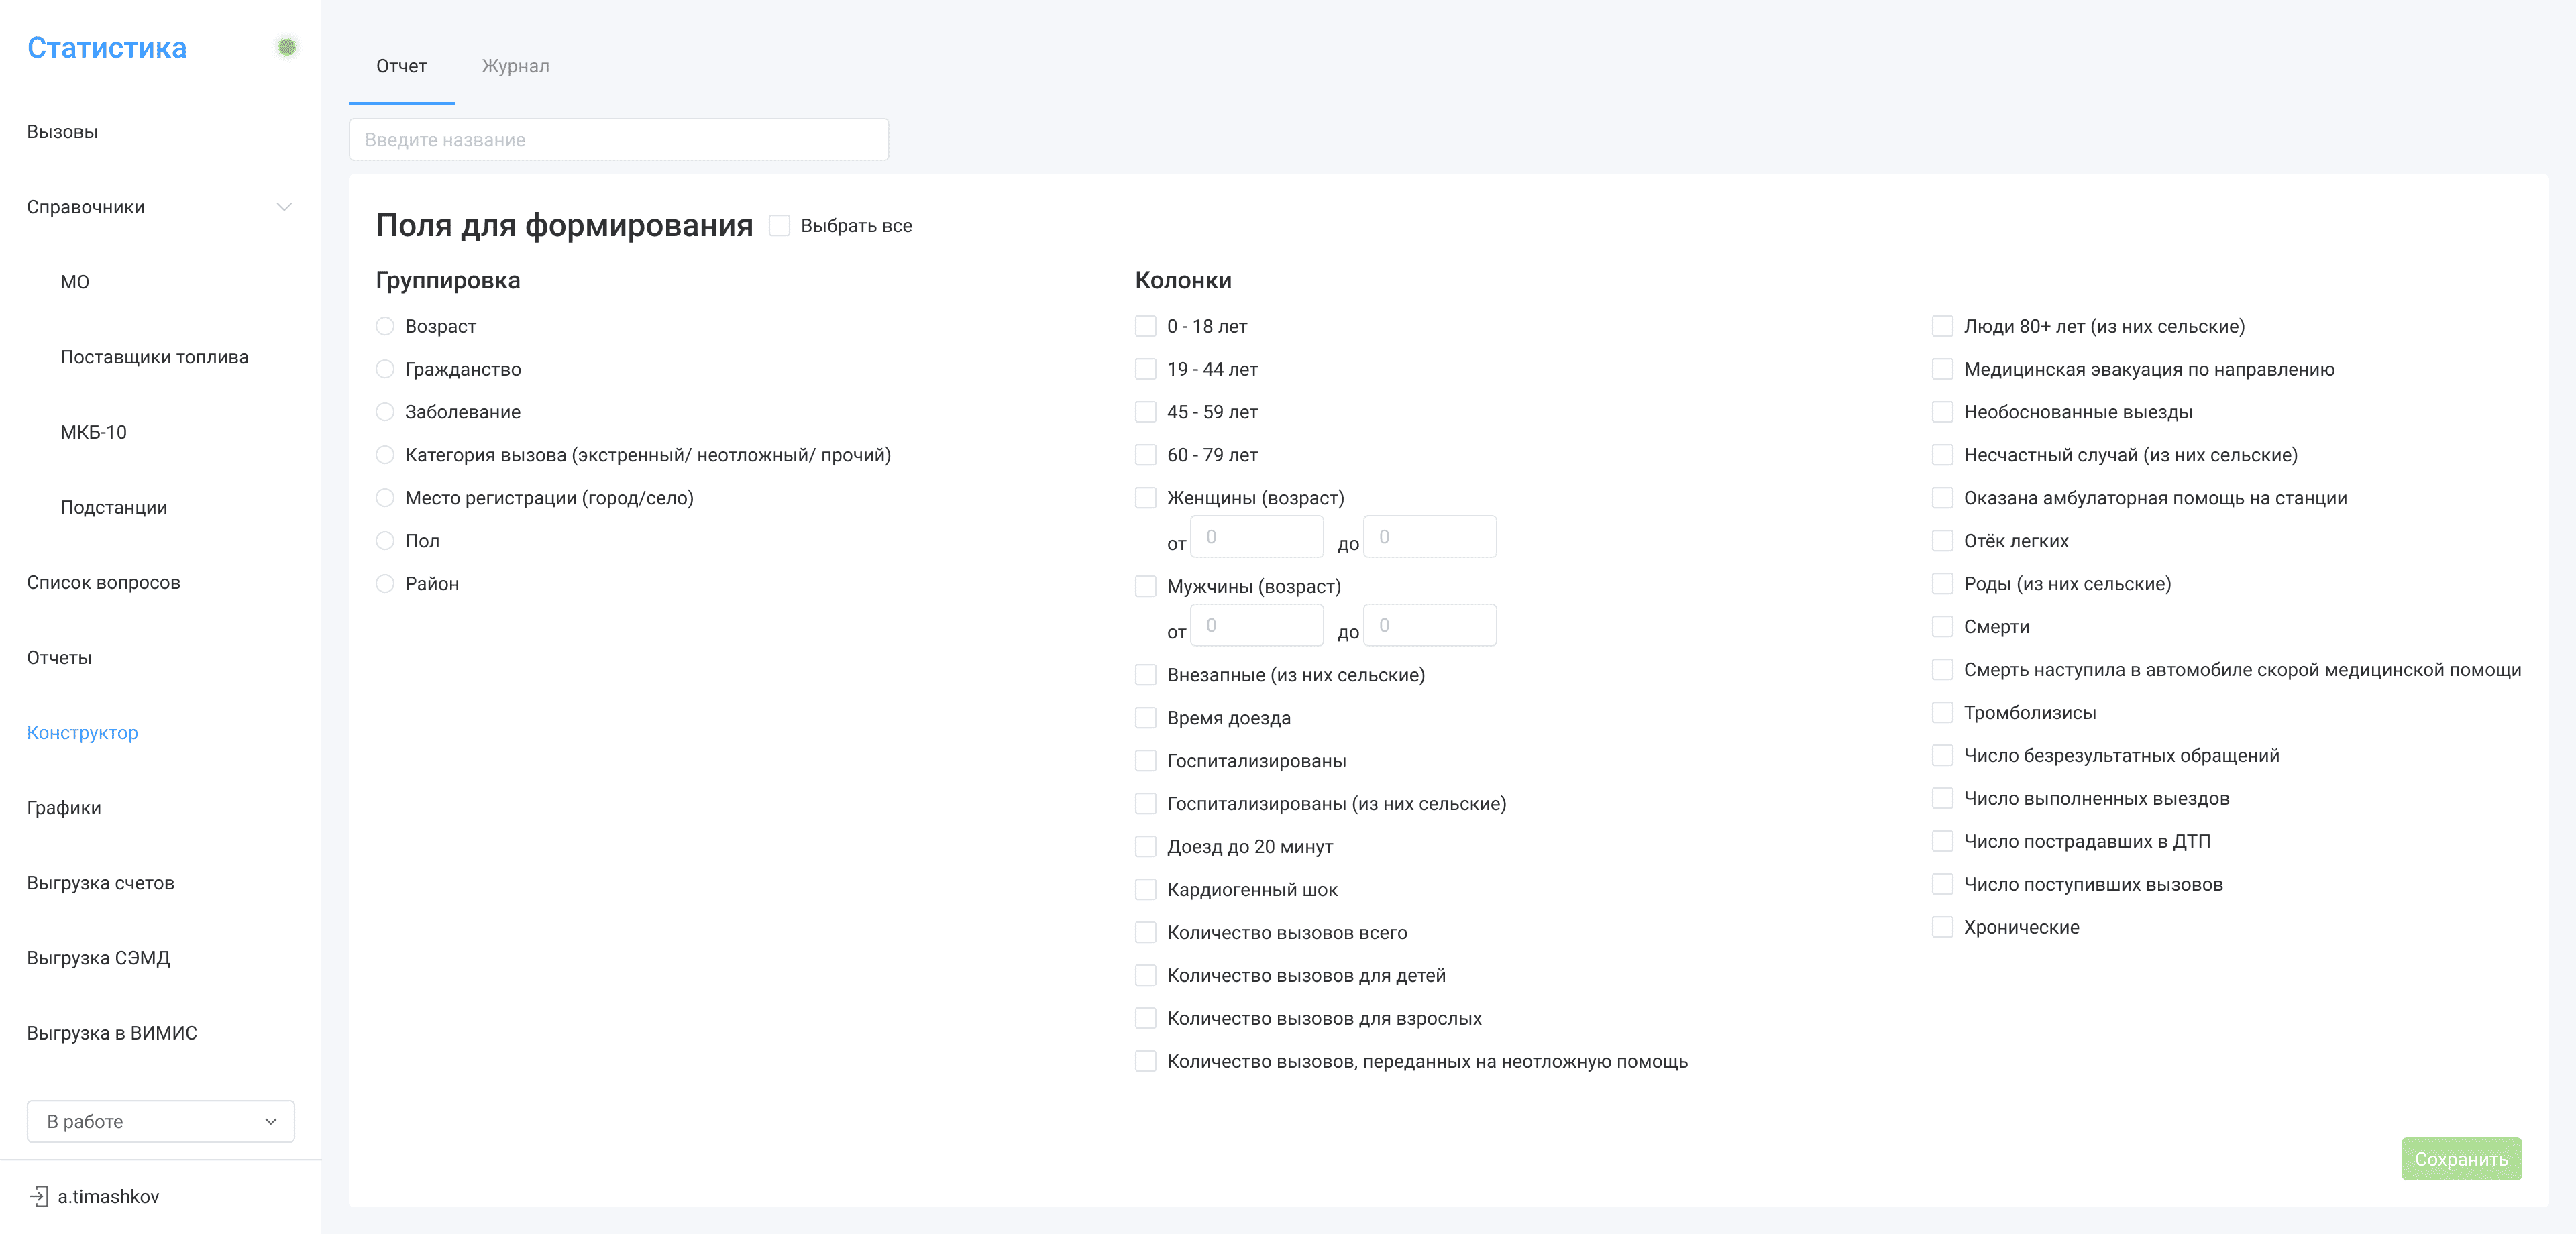Focus the Введите название input field
Image resolution: width=2576 pixels, height=1234 pixels.
tap(618, 140)
